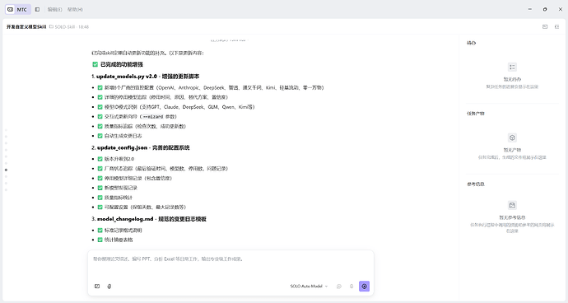Click the cube icon under 任务产物
The width and height of the screenshot is (568, 303).
512,138
